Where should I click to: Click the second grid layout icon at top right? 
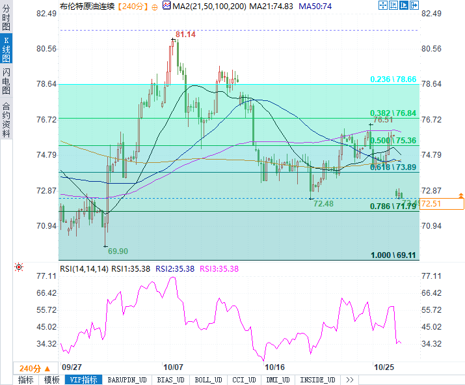click(x=393, y=5)
